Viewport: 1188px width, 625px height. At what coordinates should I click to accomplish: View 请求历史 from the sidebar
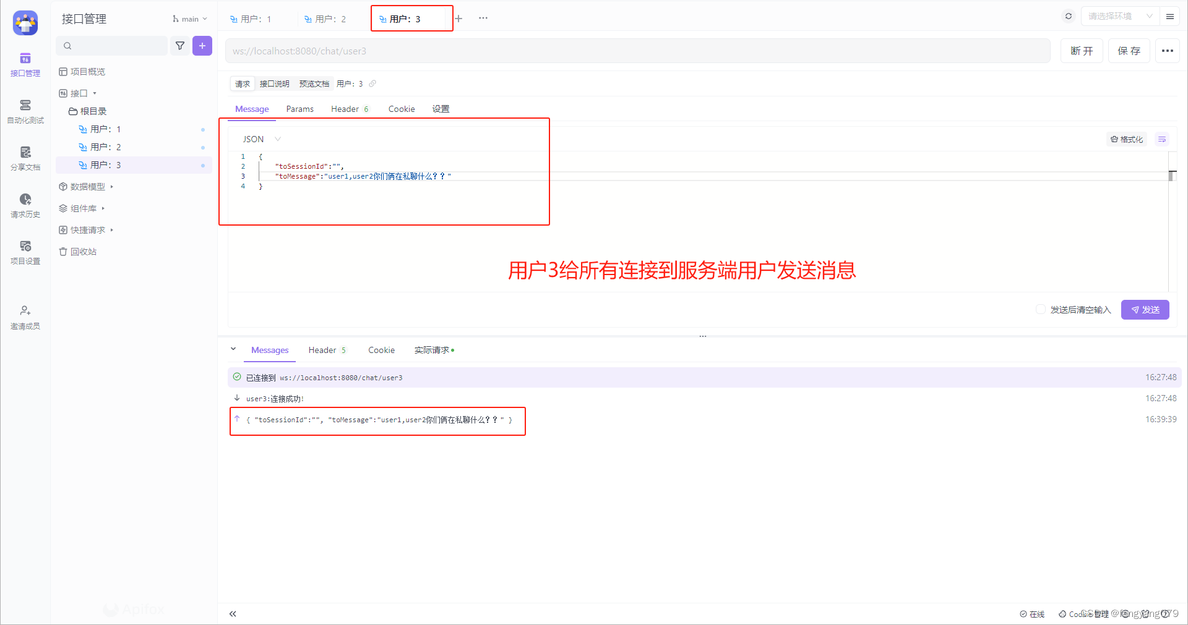(25, 205)
